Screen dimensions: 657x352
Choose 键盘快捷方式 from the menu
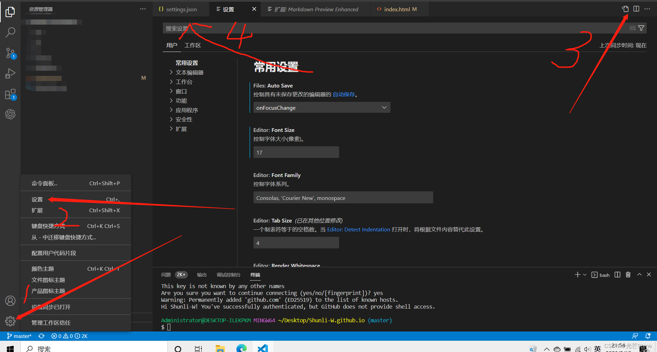coord(76,226)
